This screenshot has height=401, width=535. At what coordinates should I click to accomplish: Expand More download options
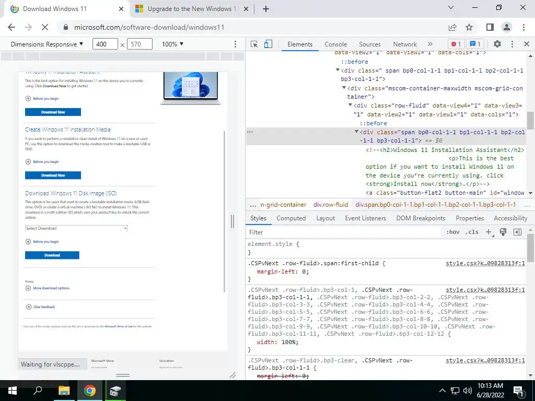pyautogui.click(x=48, y=288)
